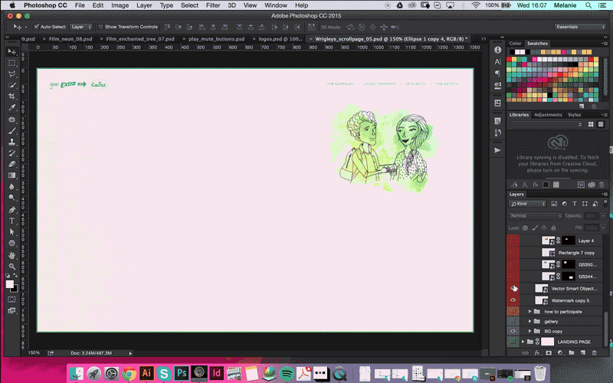Toggle visibility of gallery group
Viewport: 613px width, 383px height.
click(x=513, y=321)
